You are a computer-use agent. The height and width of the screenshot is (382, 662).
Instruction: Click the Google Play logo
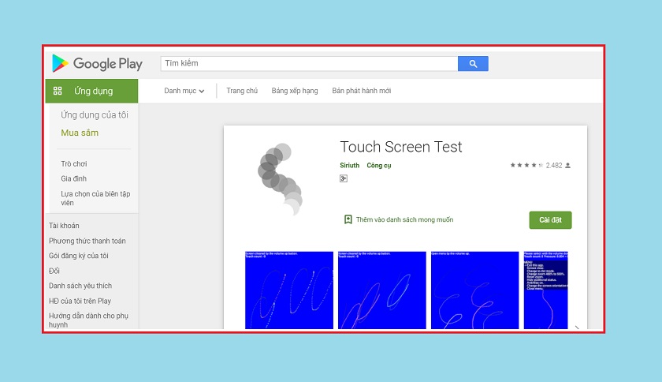click(97, 63)
